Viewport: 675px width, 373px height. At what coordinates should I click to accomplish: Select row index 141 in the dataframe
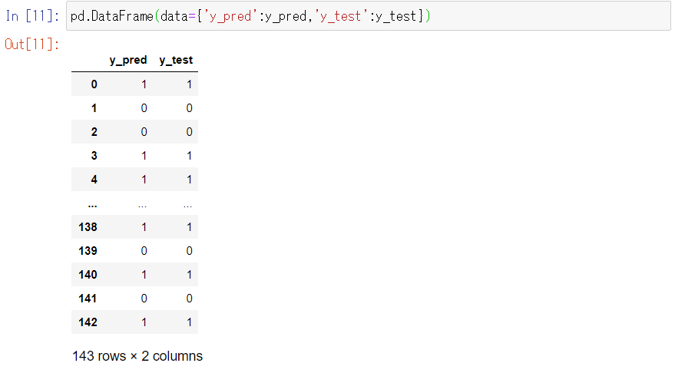(88, 299)
